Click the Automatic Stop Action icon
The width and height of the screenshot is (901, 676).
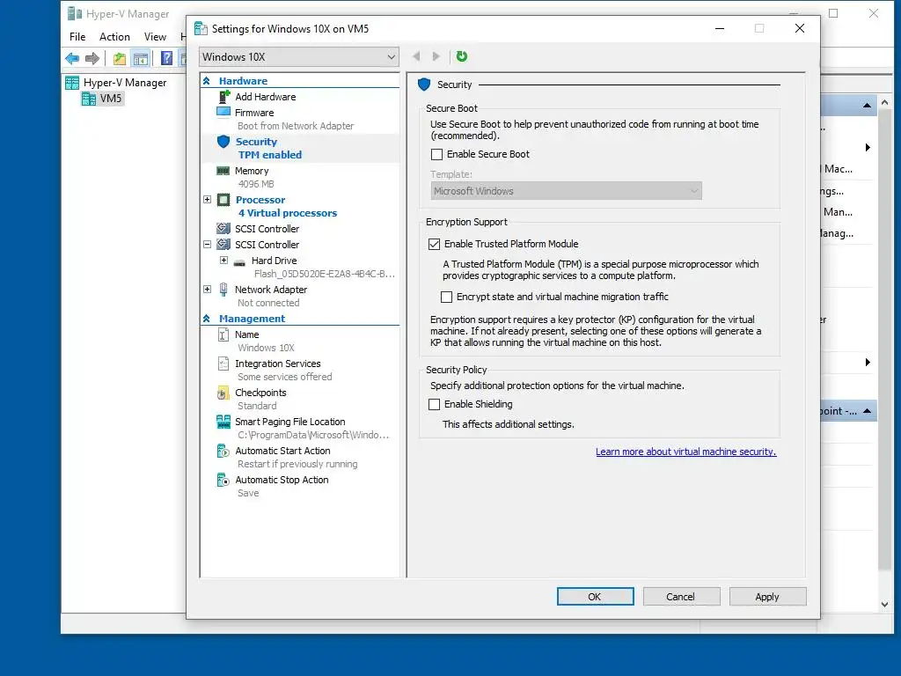[223, 480]
